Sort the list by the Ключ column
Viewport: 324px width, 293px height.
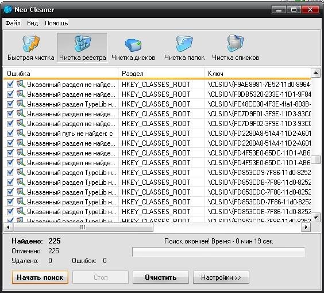point(258,74)
